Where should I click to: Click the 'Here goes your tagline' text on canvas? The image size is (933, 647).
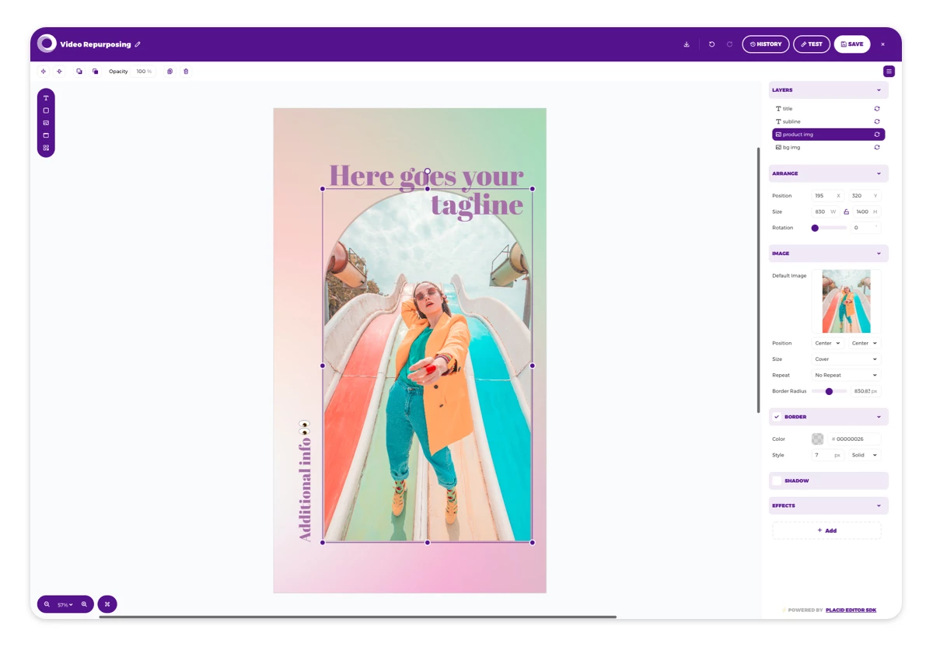(427, 190)
